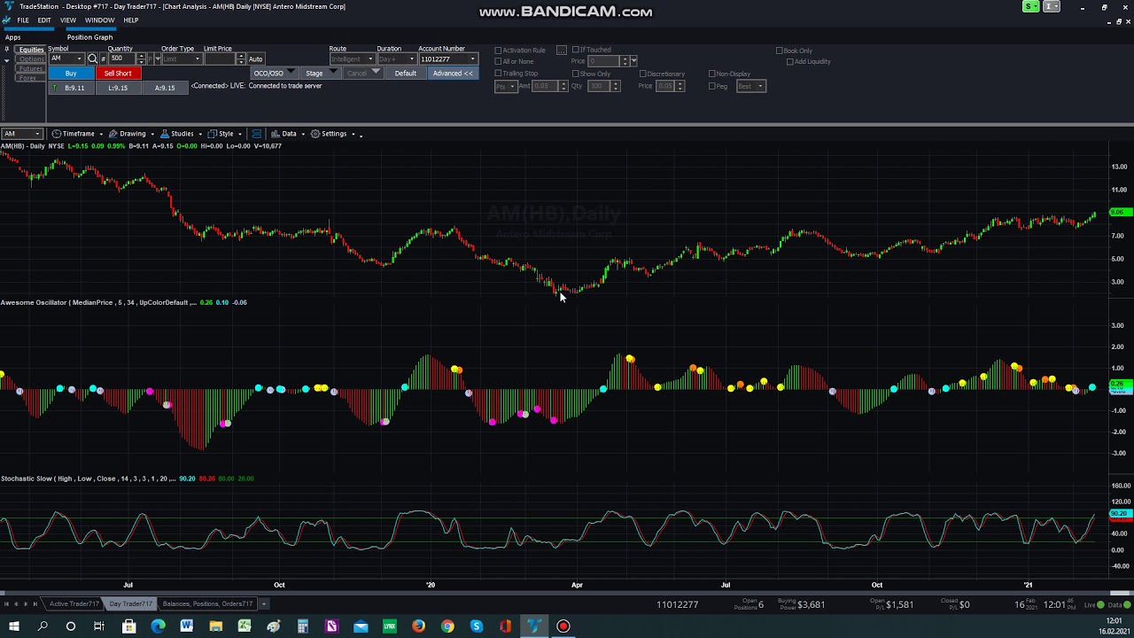
Task: Click the red Sell Short button
Action: [118, 74]
